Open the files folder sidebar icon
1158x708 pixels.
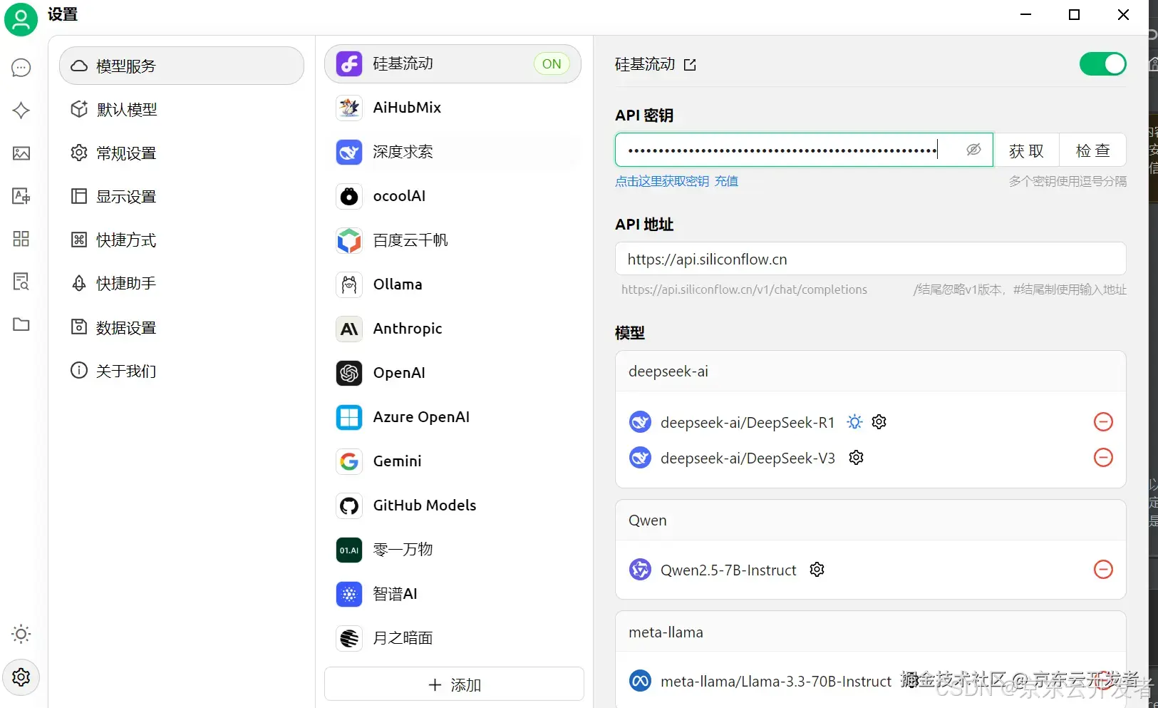pos(21,324)
